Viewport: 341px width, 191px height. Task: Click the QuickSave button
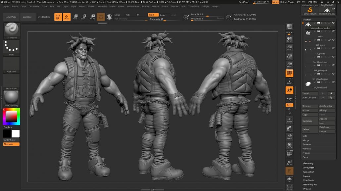[x=244, y=2]
